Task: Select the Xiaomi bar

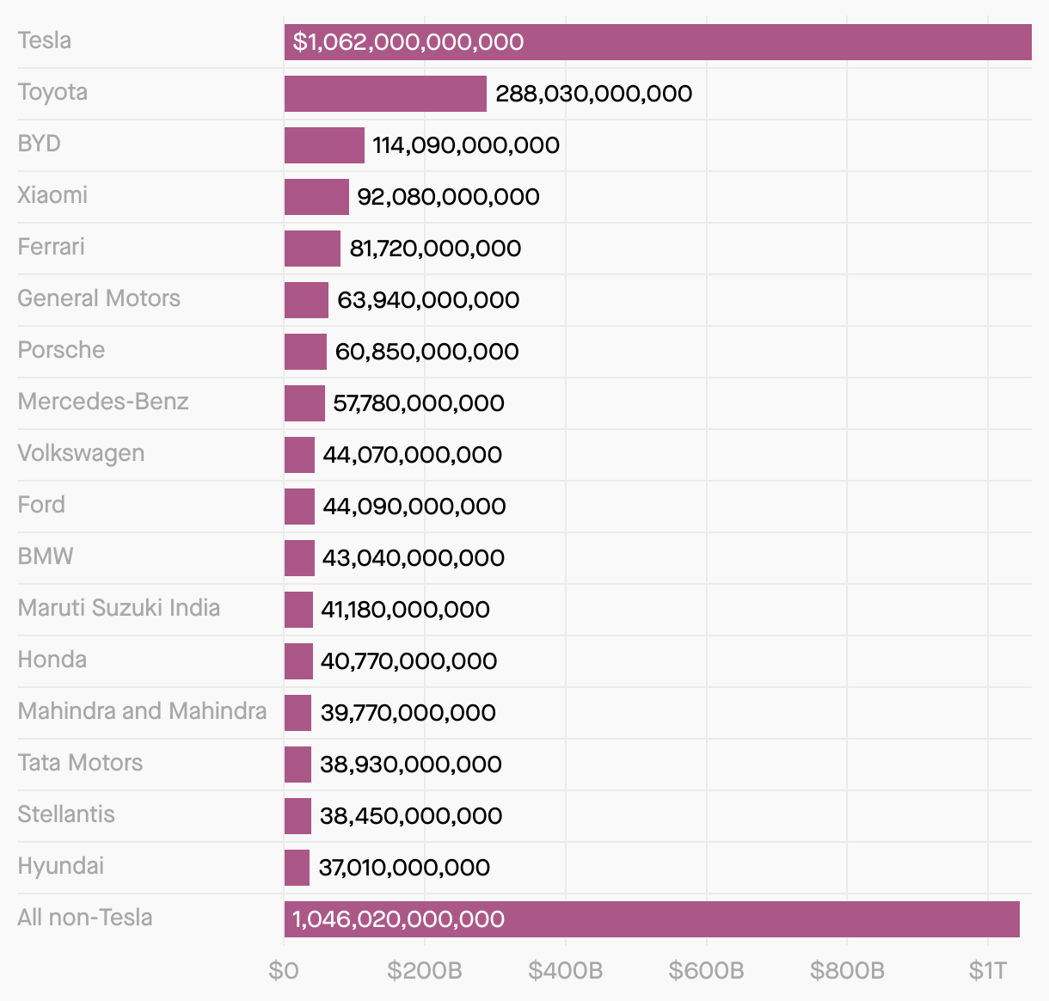Action: pyautogui.click(x=316, y=197)
